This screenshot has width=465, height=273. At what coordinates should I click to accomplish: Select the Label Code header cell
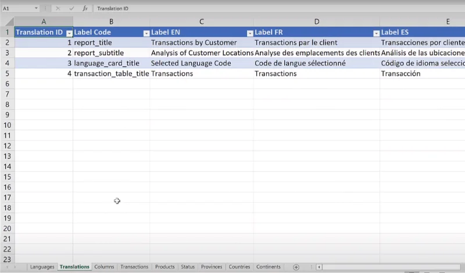(111, 32)
